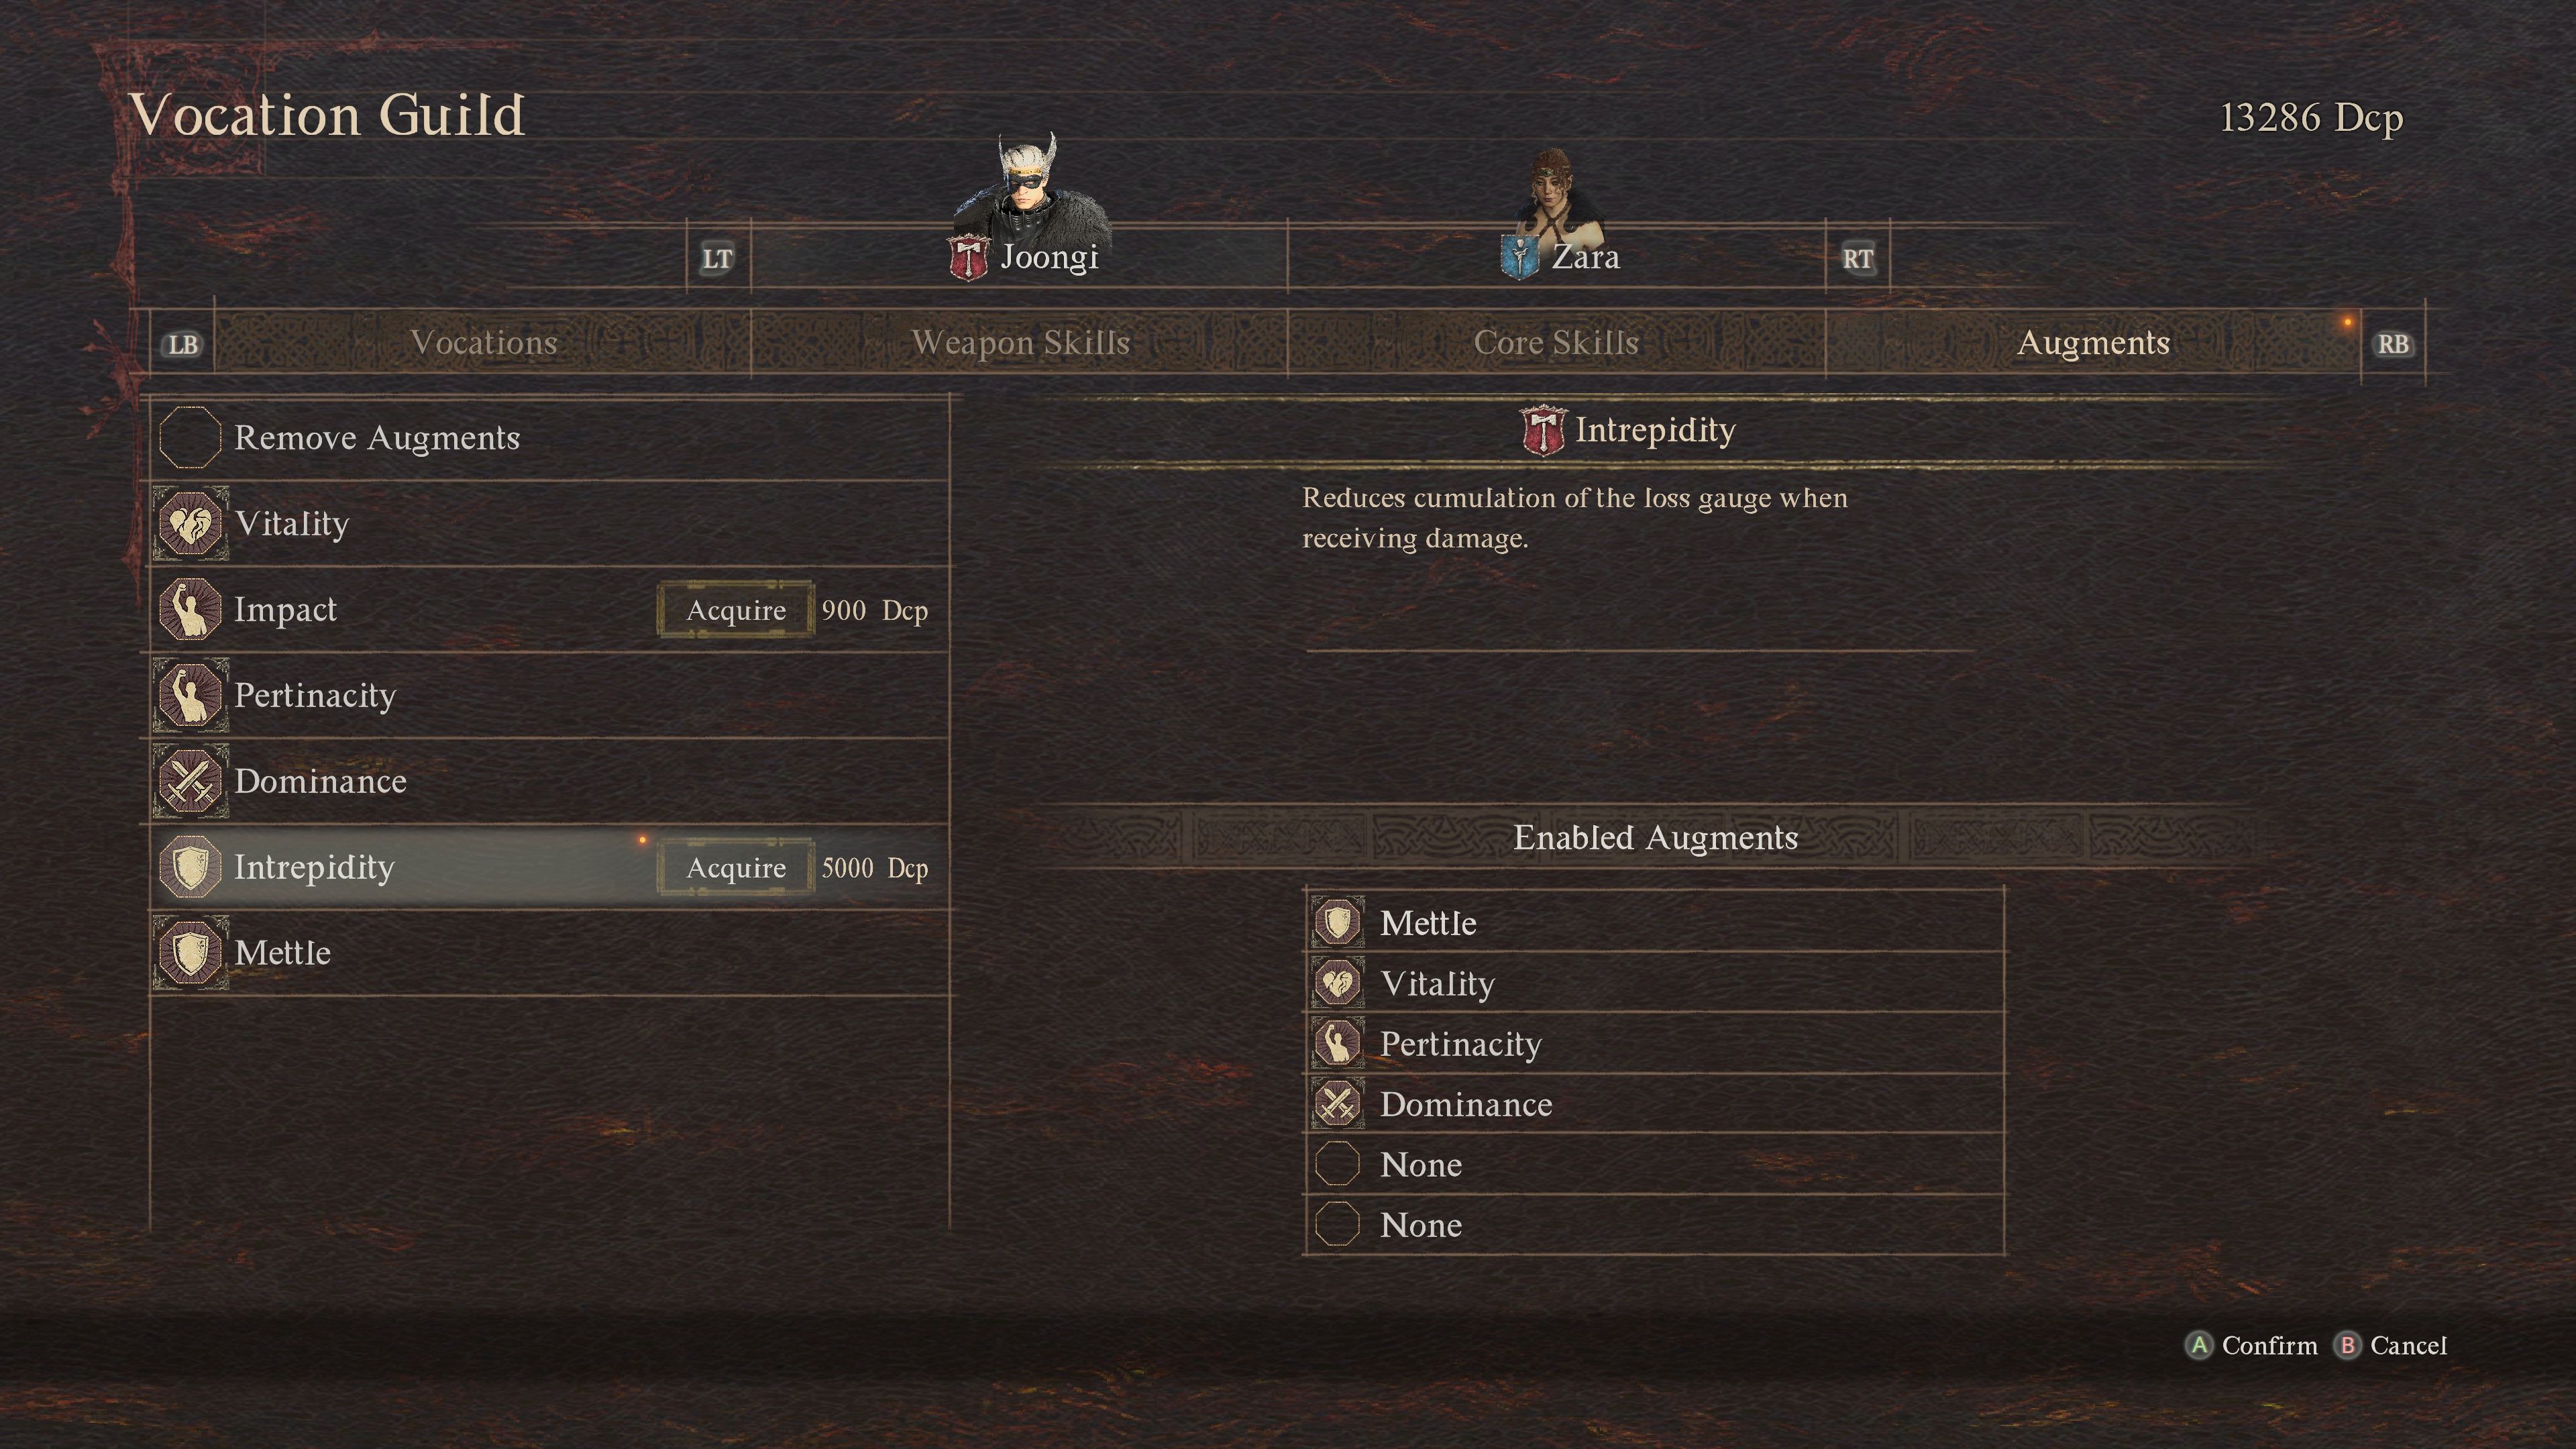Click the Pertinacity augment icon
The height and width of the screenshot is (1449, 2576).
[193, 695]
